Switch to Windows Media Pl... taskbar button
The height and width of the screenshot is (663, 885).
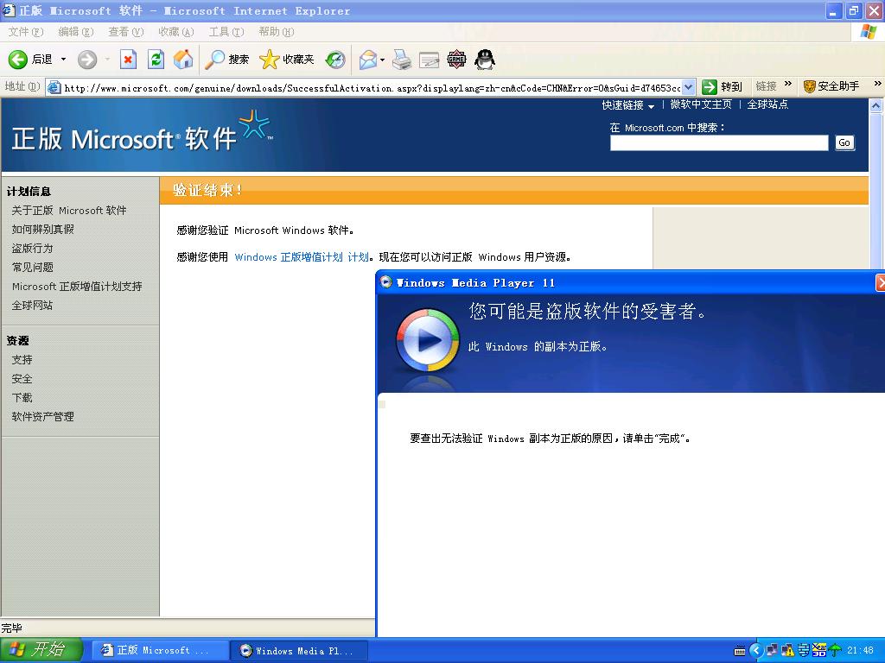point(299,651)
